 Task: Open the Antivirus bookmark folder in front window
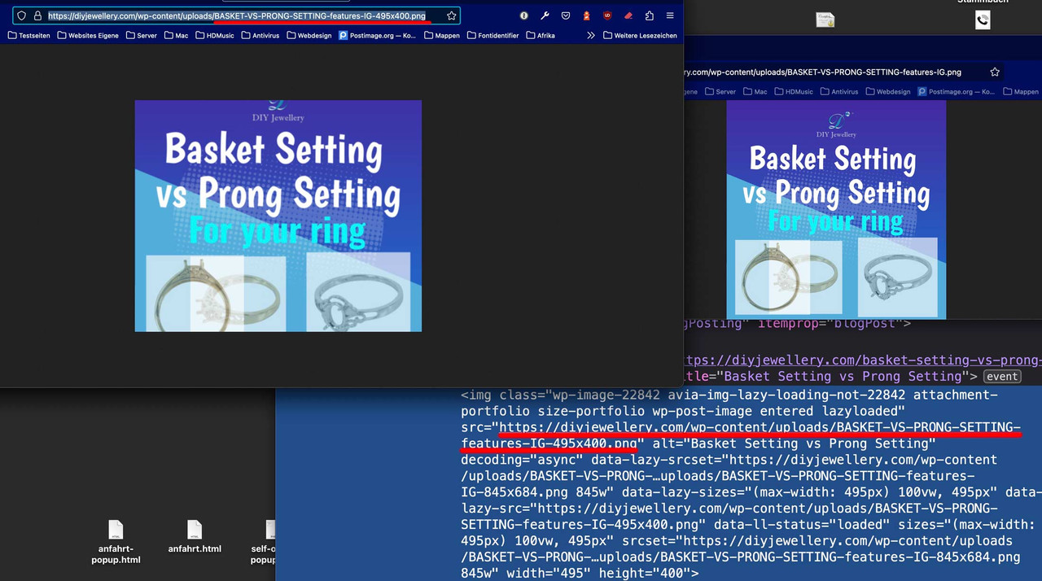point(260,36)
